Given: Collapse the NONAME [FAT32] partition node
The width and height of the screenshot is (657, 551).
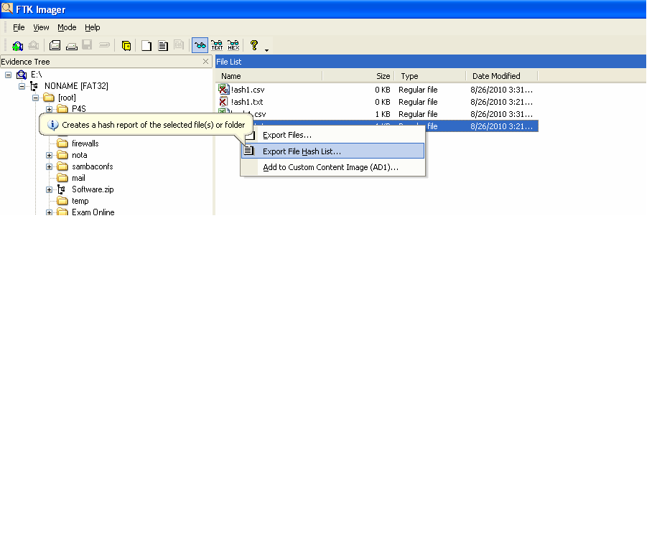Looking at the screenshot, I should pos(22,86).
